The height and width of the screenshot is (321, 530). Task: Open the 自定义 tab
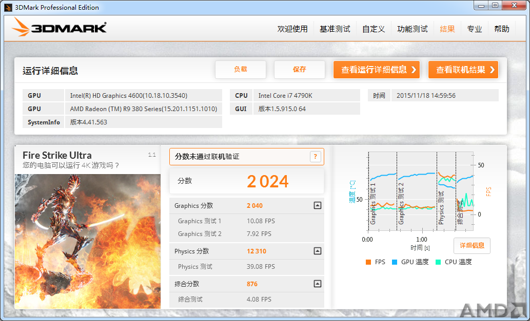(374, 29)
